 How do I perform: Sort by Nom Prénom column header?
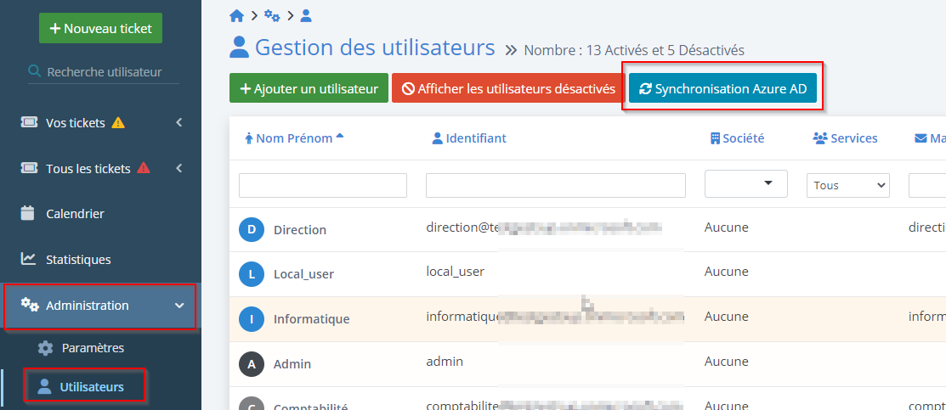[294, 138]
